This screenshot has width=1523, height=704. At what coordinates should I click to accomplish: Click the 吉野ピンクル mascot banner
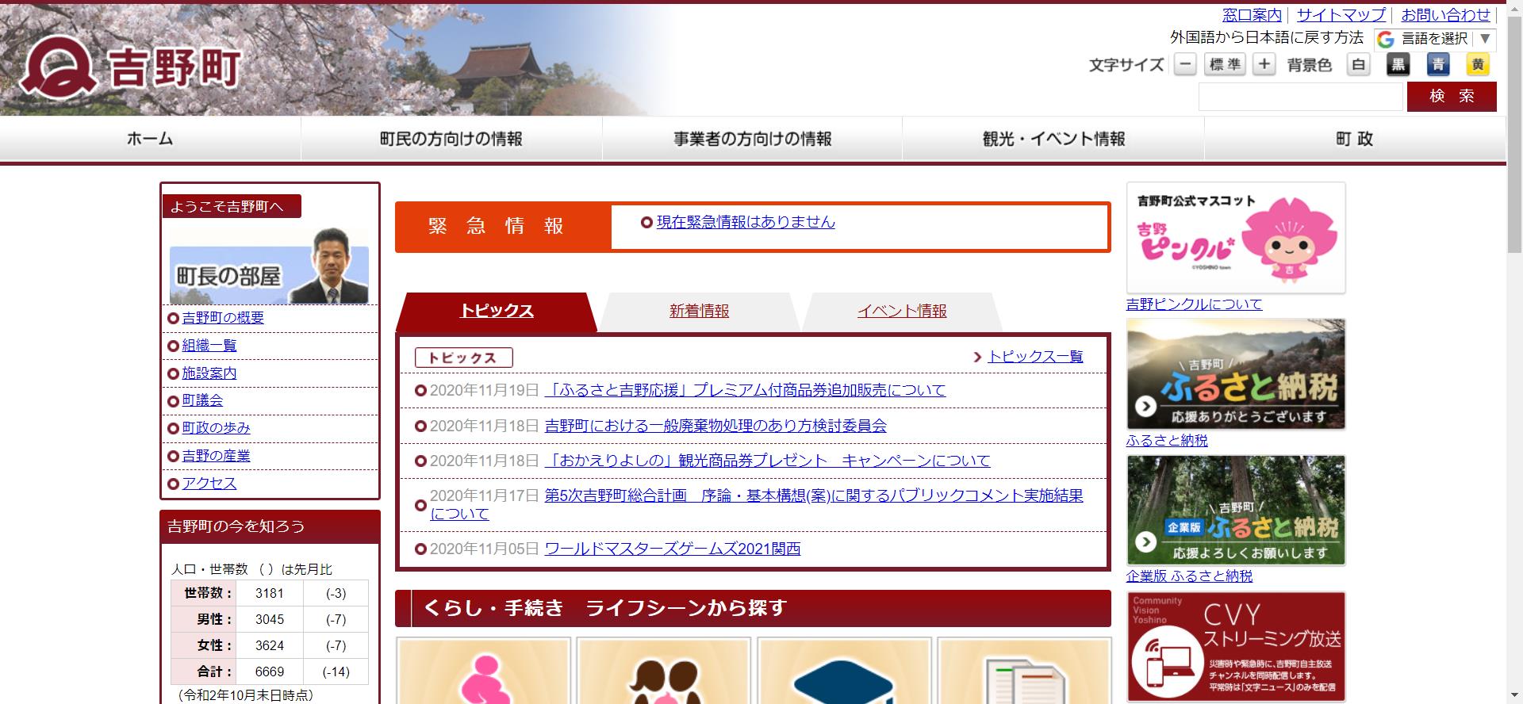tap(1236, 238)
